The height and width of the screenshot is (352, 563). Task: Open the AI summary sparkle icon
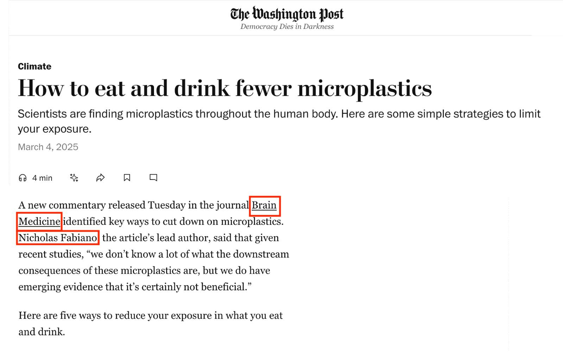(x=73, y=178)
